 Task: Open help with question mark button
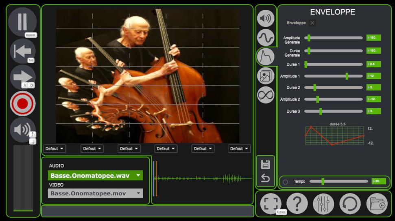point(297,204)
